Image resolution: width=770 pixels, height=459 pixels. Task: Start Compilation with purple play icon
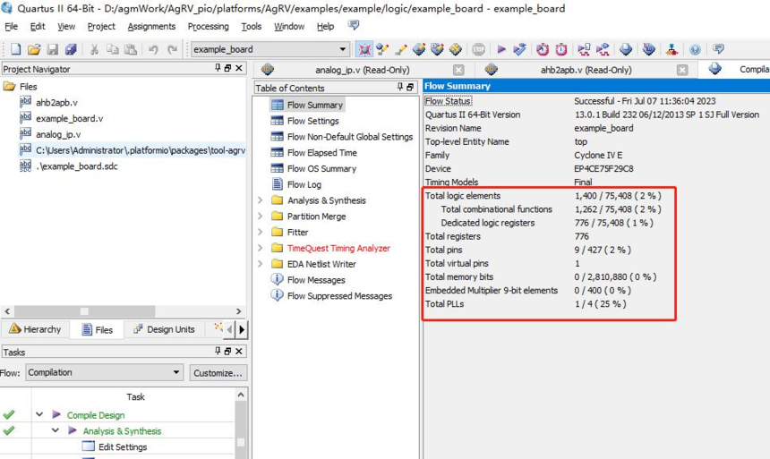[500, 49]
